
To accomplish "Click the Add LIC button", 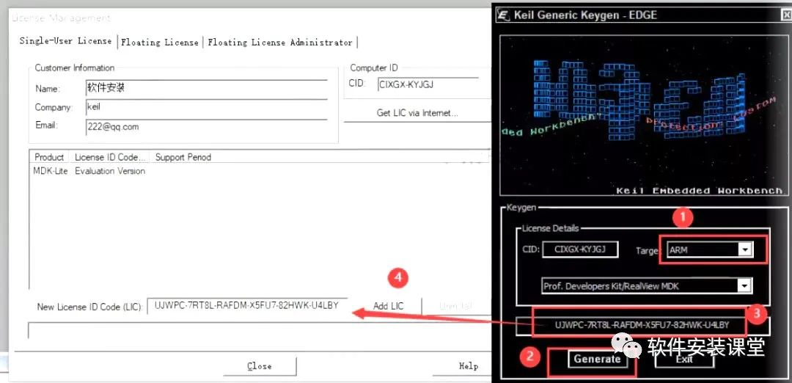I will 389,306.
